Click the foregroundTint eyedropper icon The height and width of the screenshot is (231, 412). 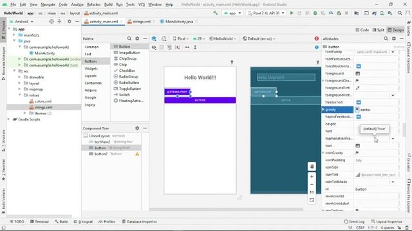click(358, 88)
